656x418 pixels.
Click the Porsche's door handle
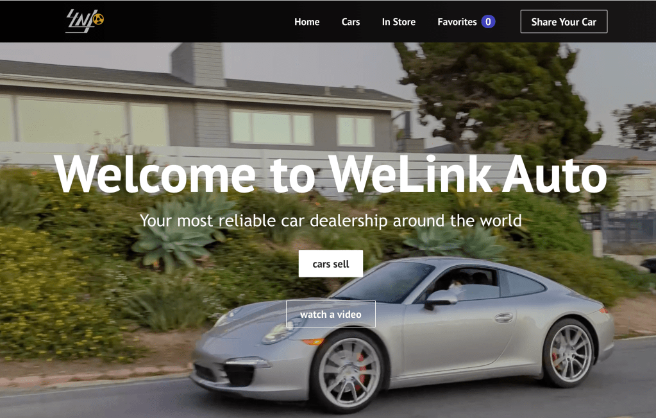pyautogui.click(x=504, y=317)
